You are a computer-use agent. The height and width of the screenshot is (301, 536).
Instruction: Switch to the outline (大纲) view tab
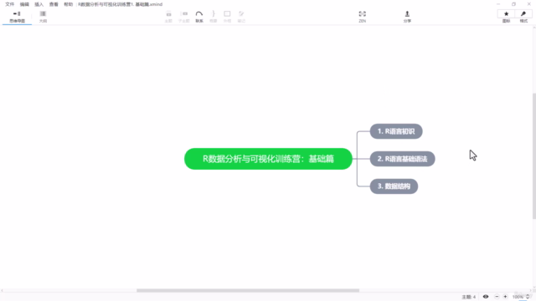43,17
